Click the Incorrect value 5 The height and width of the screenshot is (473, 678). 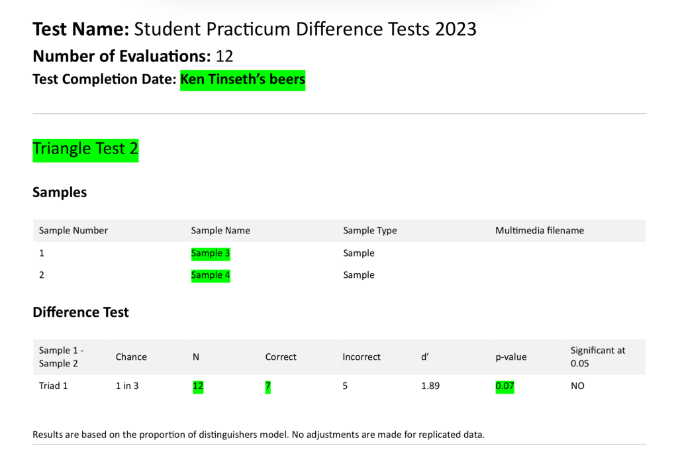point(345,386)
